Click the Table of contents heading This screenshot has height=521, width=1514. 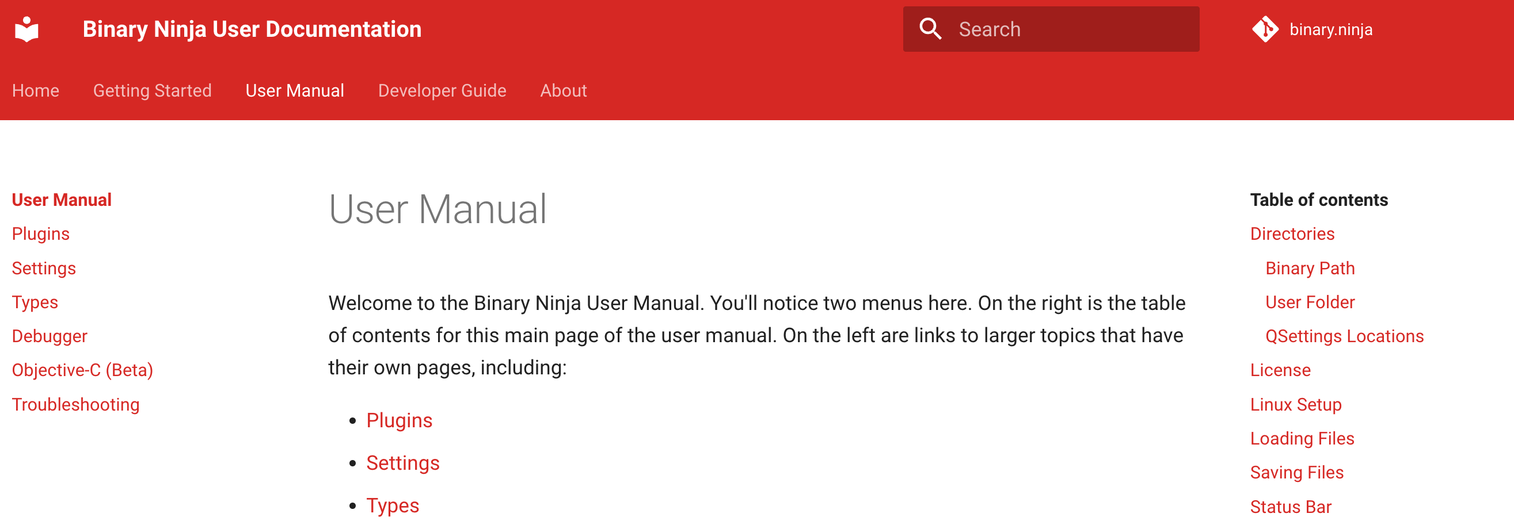(1319, 200)
